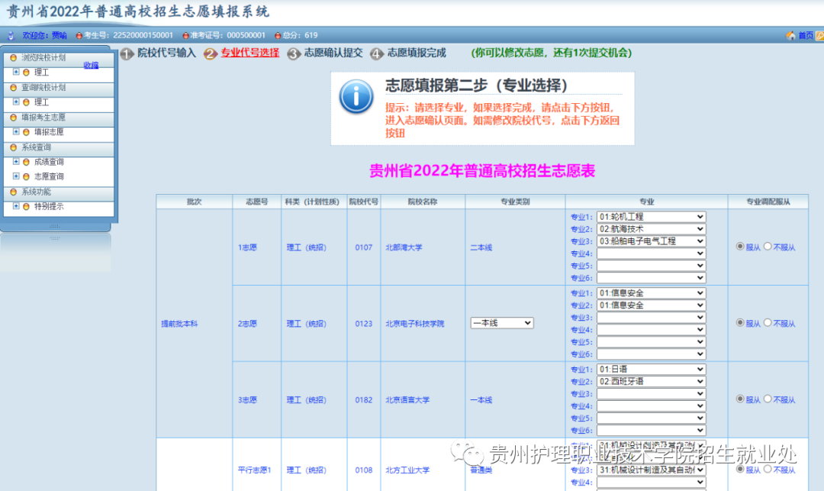Click the user figure icon beside 欢迎您

click(11, 34)
